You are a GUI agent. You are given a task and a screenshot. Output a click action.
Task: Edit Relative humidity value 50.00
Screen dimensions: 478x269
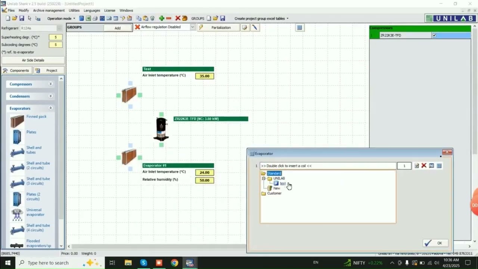(205, 180)
